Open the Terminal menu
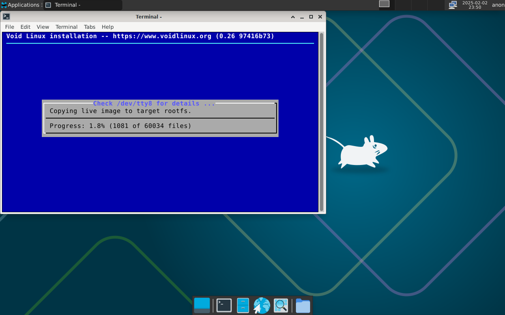The height and width of the screenshot is (315, 505). pyautogui.click(x=66, y=27)
